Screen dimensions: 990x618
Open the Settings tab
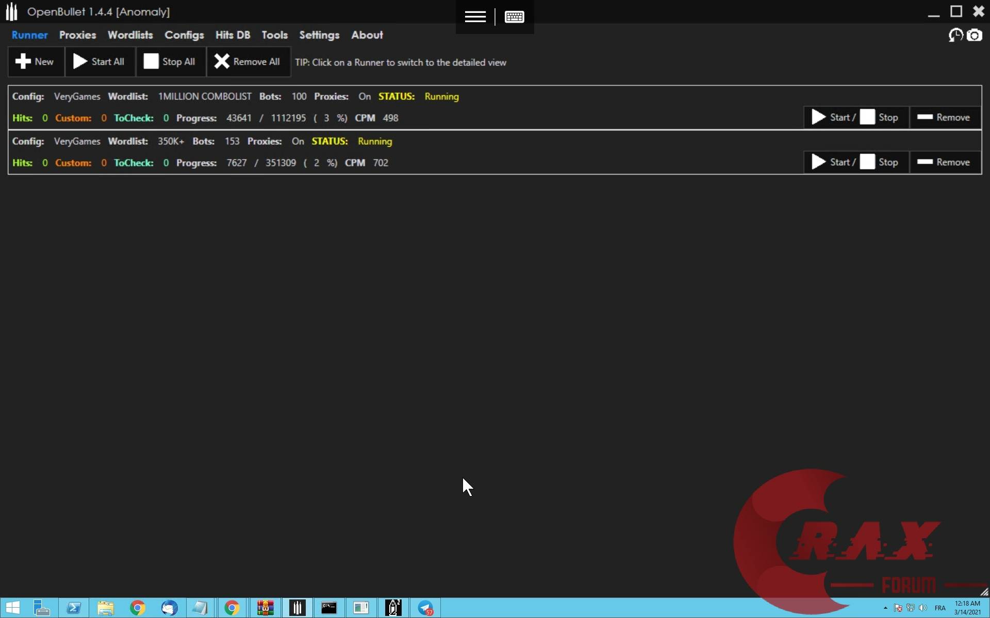click(319, 35)
